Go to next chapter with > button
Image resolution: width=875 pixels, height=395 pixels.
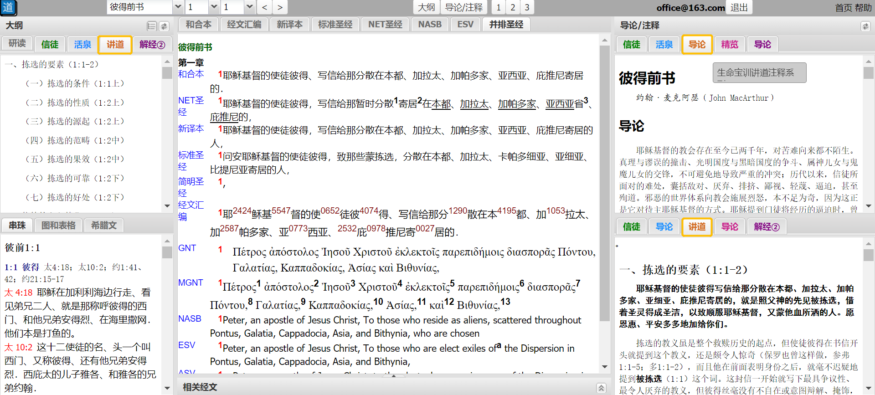tap(280, 7)
